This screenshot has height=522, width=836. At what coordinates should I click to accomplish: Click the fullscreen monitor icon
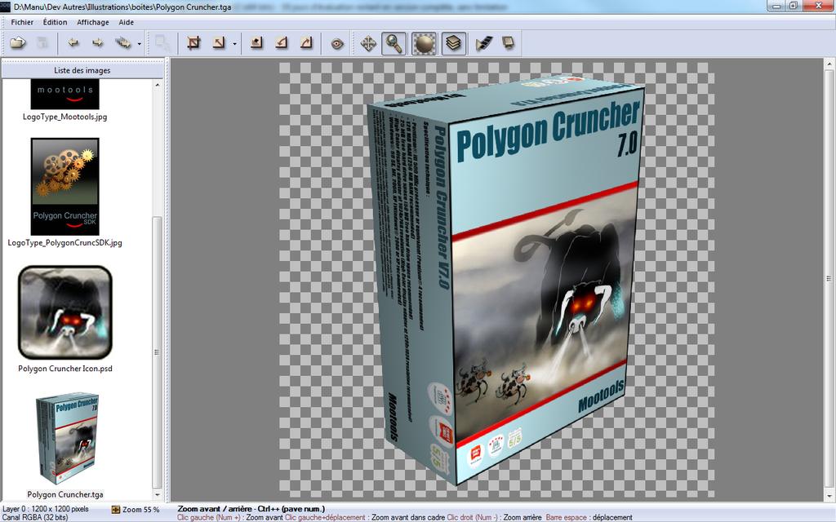[508, 42]
